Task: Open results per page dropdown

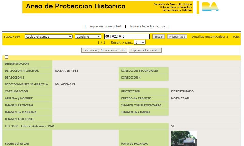Action: [x=140, y=42]
